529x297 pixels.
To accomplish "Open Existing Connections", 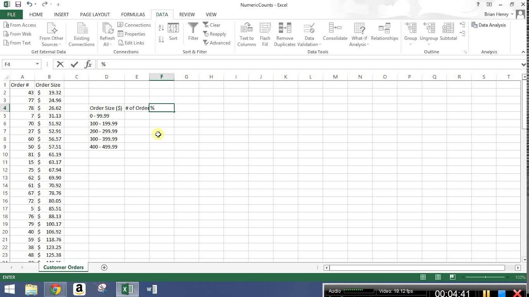I will coord(81,35).
